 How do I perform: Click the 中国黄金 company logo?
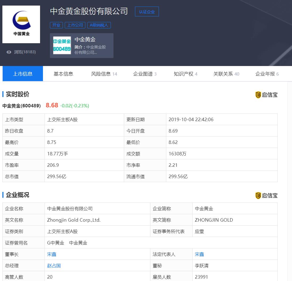click(x=21, y=24)
